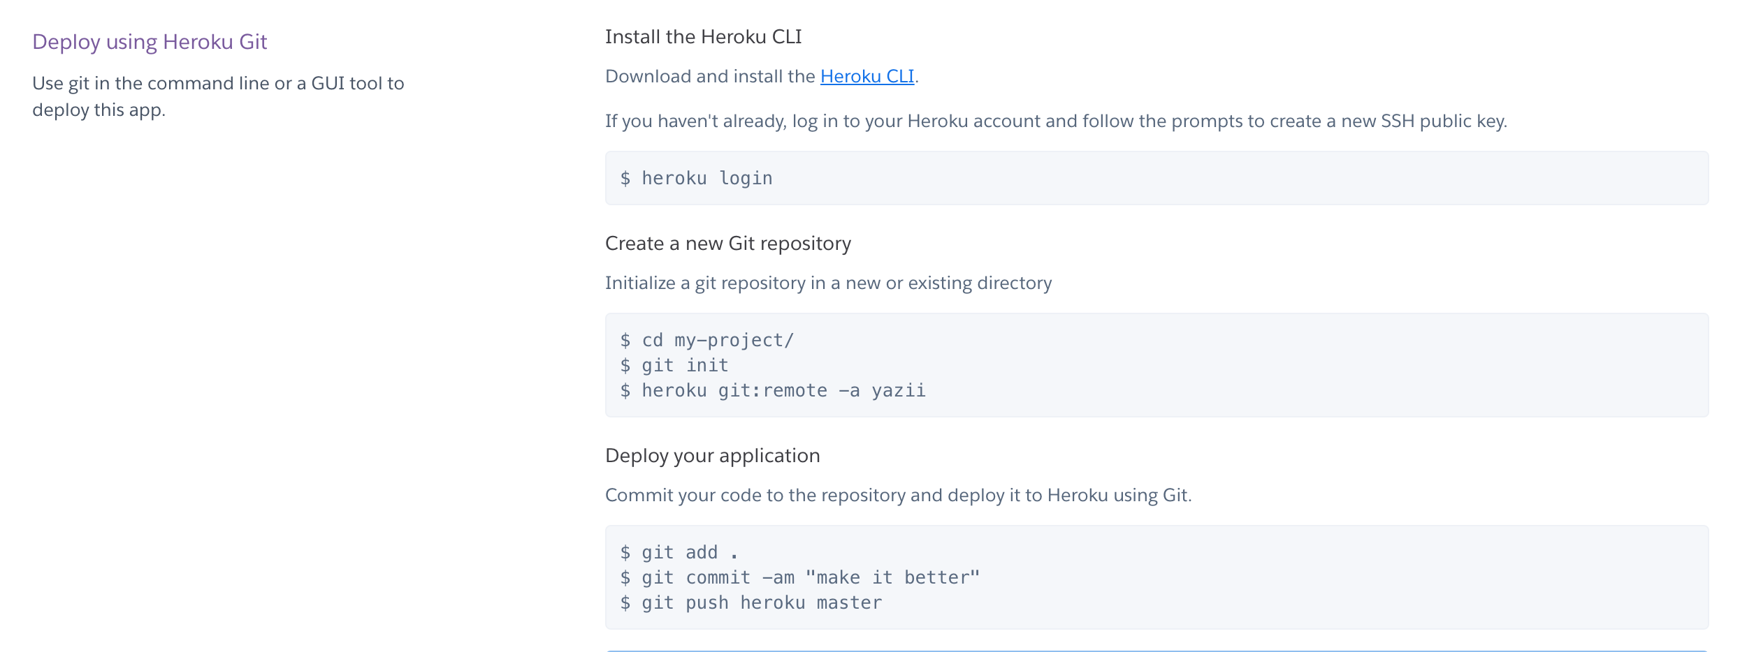Click the '$ git add .' command line
1740x652 pixels.
pyautogui.click(x=679, y=552)
